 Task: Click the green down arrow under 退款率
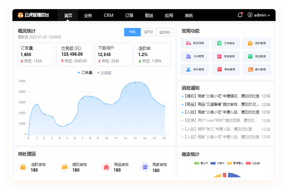(140, 61)
